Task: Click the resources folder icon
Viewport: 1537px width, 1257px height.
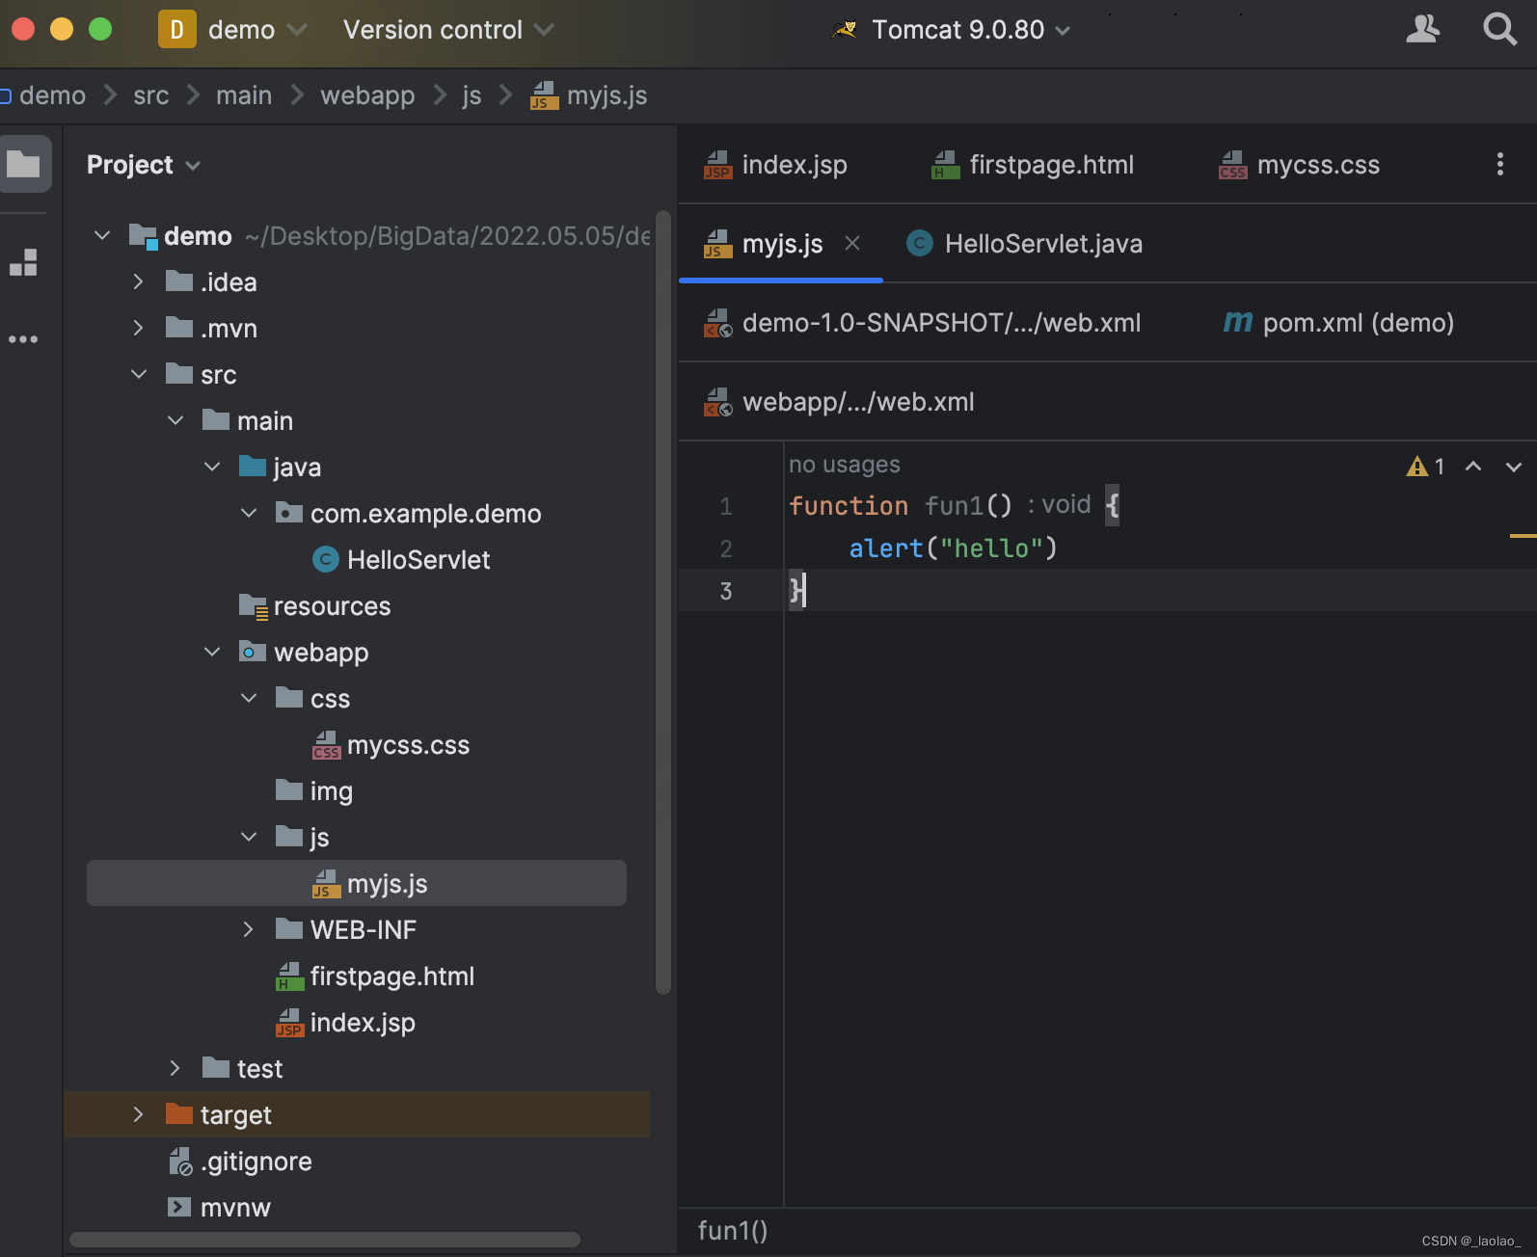Action: coord(253,606)
